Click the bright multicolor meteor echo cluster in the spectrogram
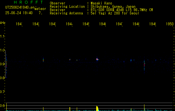The image size is (175, 111). coord(97,59)
